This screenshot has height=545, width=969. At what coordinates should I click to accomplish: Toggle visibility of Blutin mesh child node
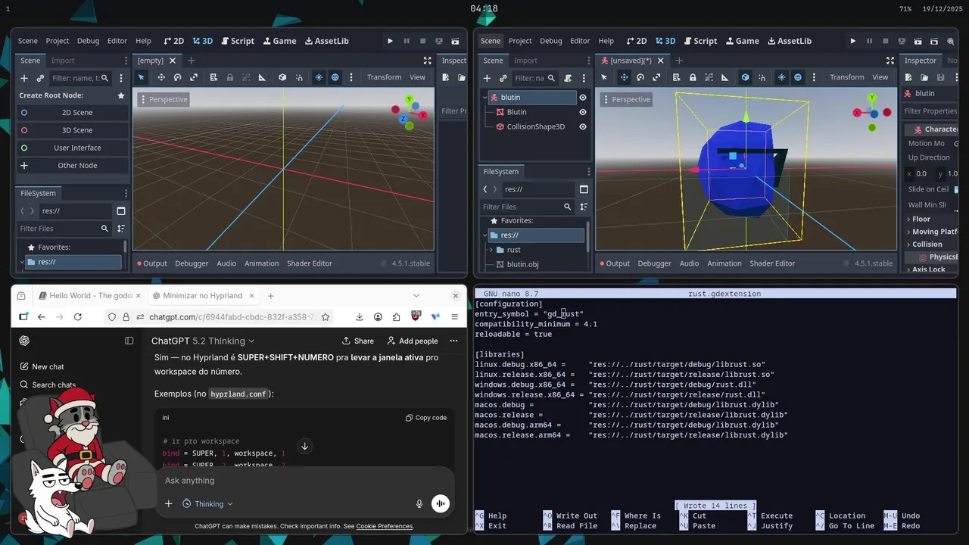[x=583, y=112]
